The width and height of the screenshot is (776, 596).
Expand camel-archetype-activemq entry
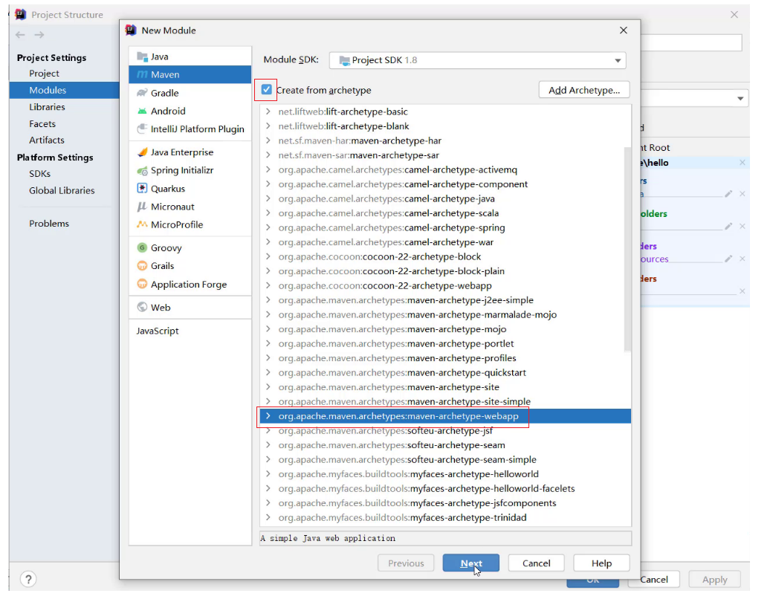coord(268,169)
